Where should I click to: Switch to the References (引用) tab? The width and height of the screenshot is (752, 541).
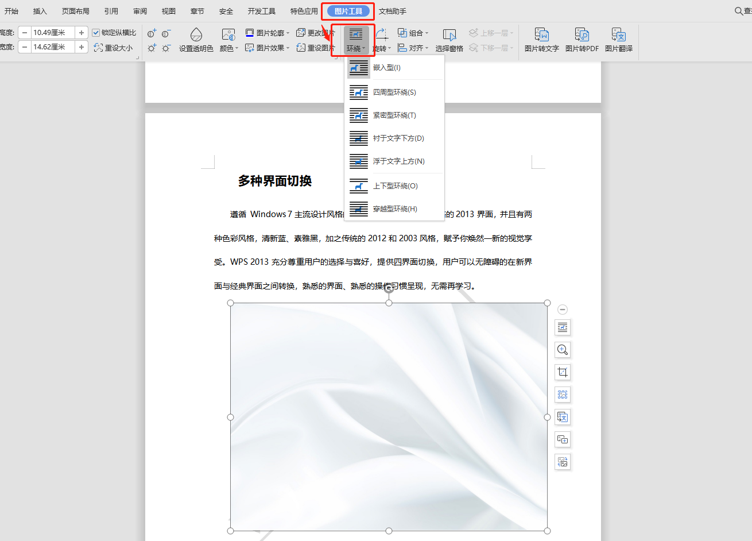pos(111,11)
